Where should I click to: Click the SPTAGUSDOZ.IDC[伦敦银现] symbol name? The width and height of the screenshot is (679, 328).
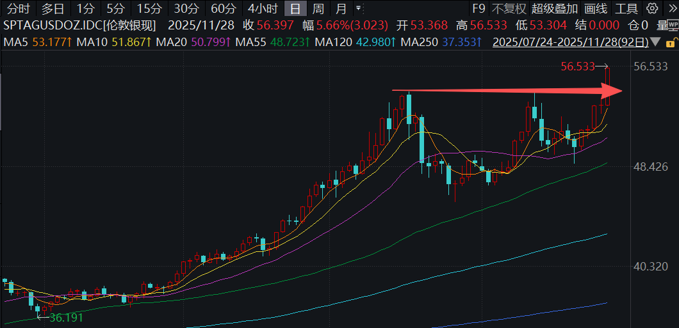79,26
